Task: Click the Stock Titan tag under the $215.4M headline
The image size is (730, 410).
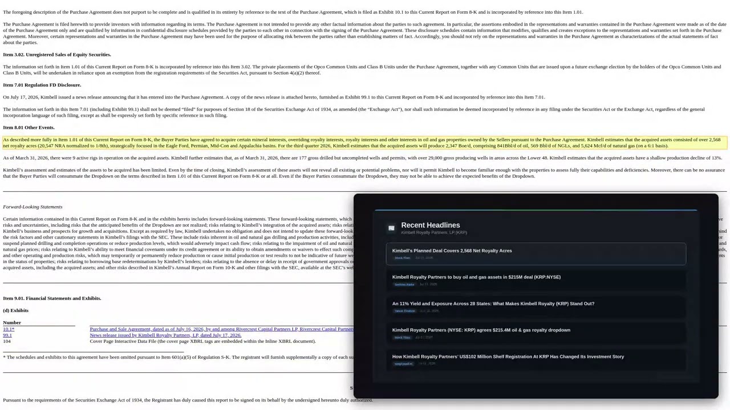Action: point(402,337)
